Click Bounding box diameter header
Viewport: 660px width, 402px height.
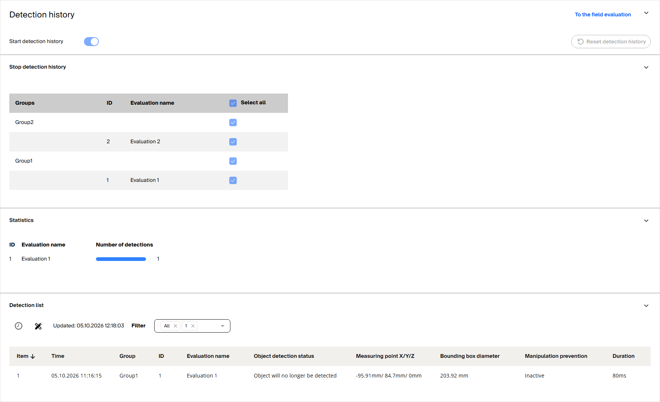click(470, 356)
